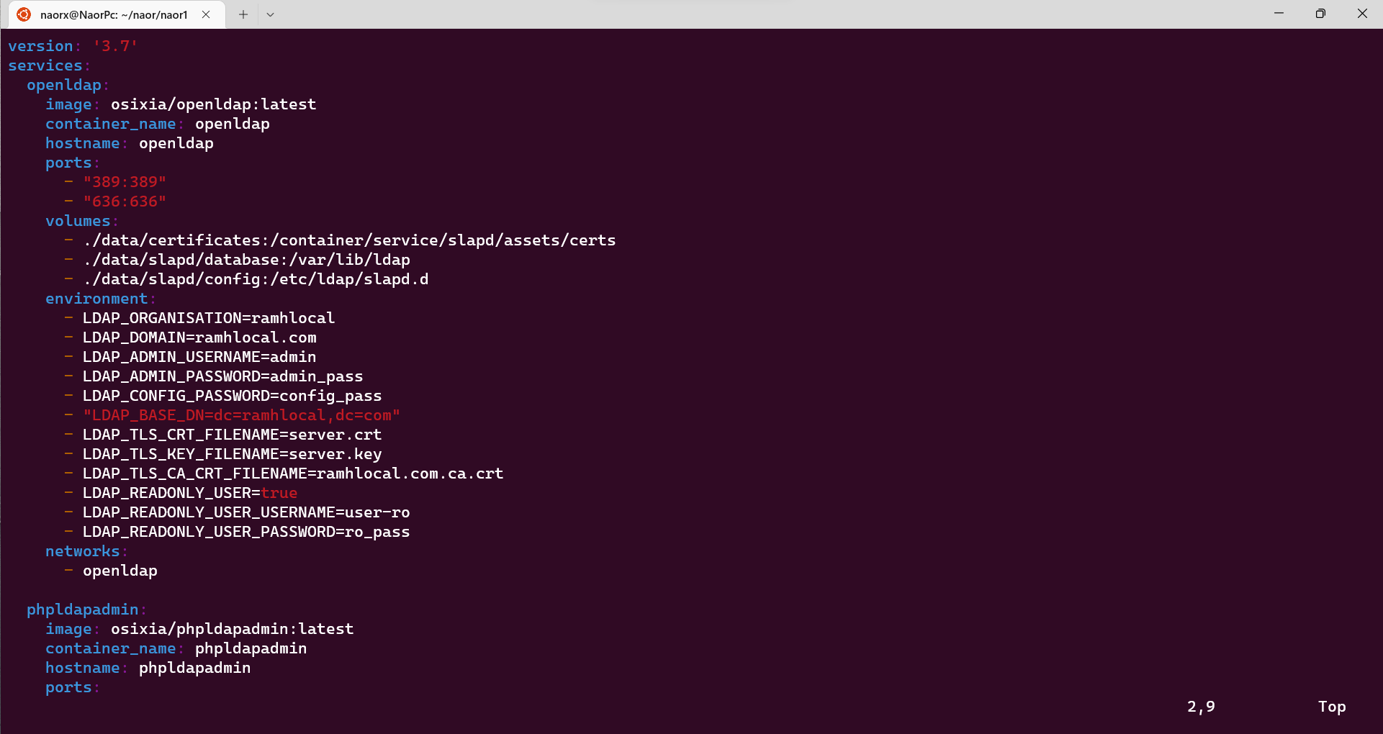Viewport: 1383px width, 734px height.
Task: Click the openldap service name
Action: [66, 85]
